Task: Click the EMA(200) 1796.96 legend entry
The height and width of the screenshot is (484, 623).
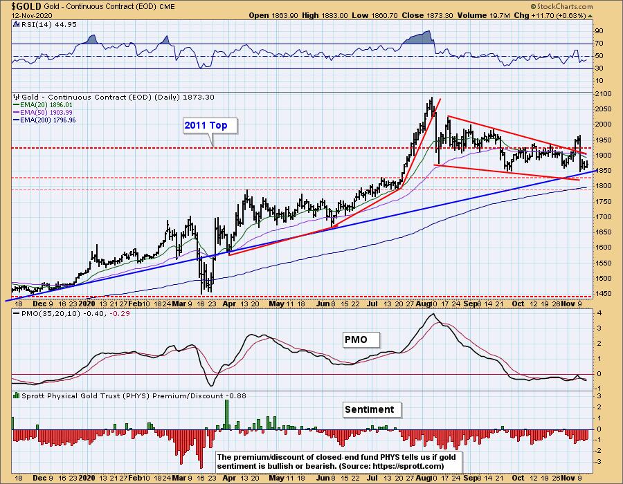Action: [44, 120]
